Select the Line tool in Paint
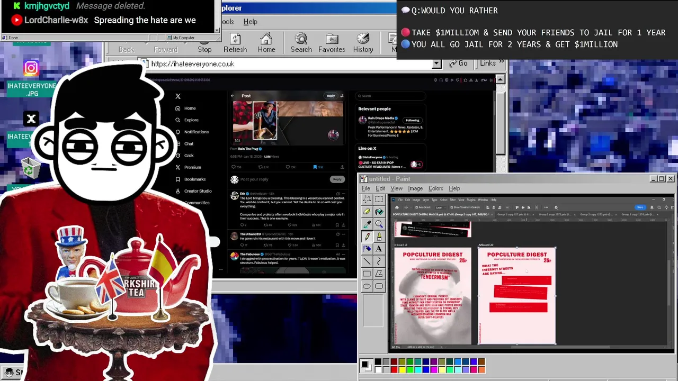The image size is (678, 381). [x=367, y=261]
